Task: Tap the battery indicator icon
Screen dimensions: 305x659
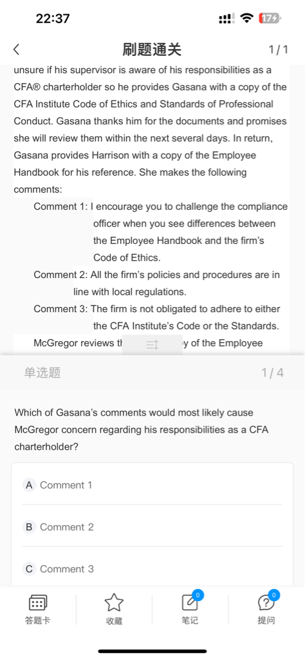Action: pyautogui.click(x=270, y=18)
